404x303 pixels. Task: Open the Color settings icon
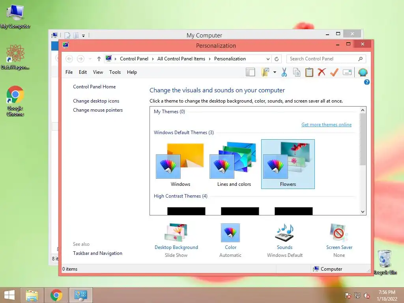[230, 233]
